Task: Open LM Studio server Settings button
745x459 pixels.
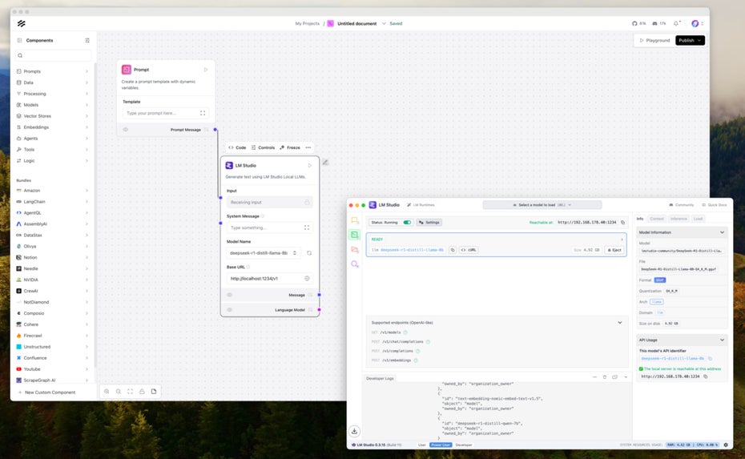Action: (x=429, y=223)
